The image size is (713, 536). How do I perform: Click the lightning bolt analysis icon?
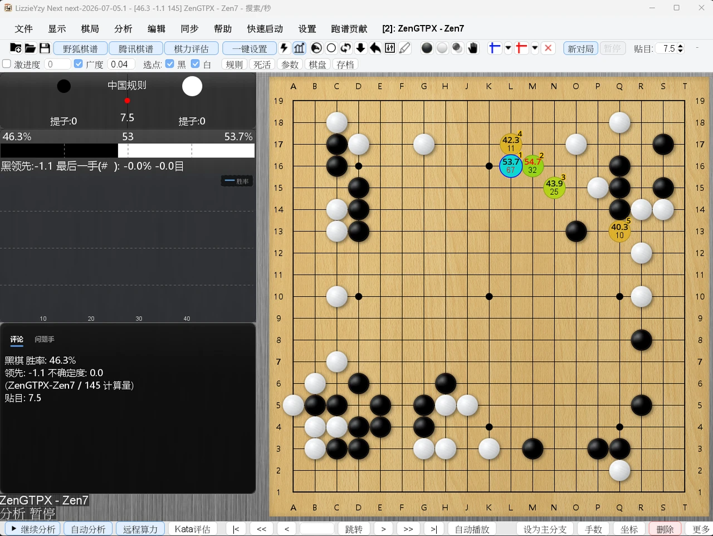284,48
